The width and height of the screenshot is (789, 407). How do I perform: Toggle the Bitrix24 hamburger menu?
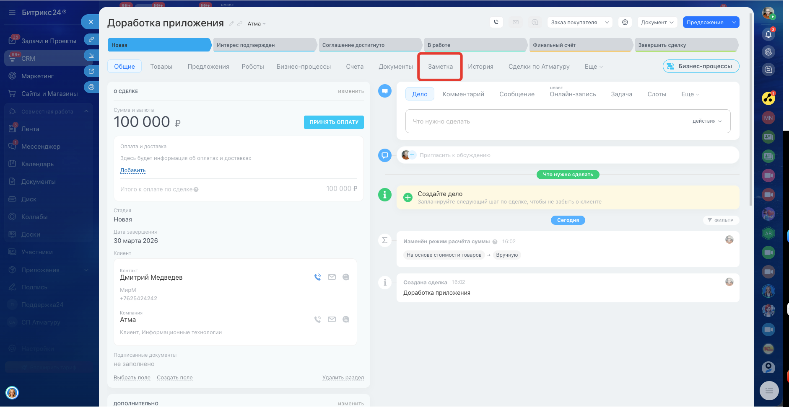tap(12, 13)
